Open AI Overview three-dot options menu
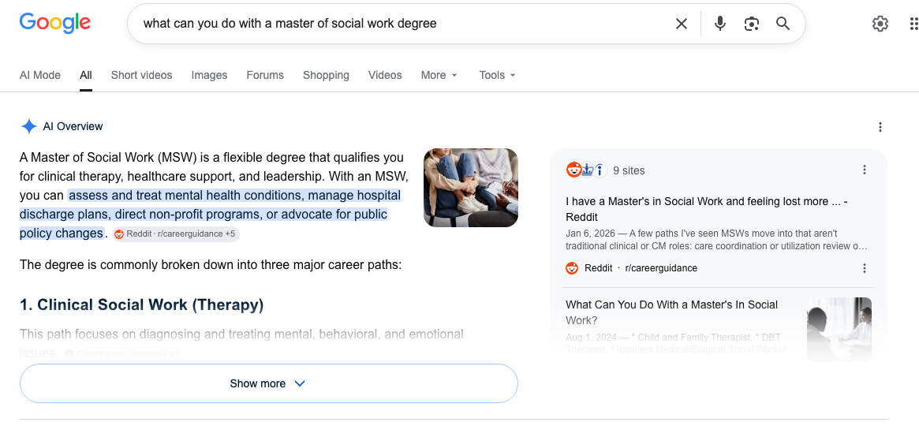Viewport: 919px width, 426px height. coord(880,127)
